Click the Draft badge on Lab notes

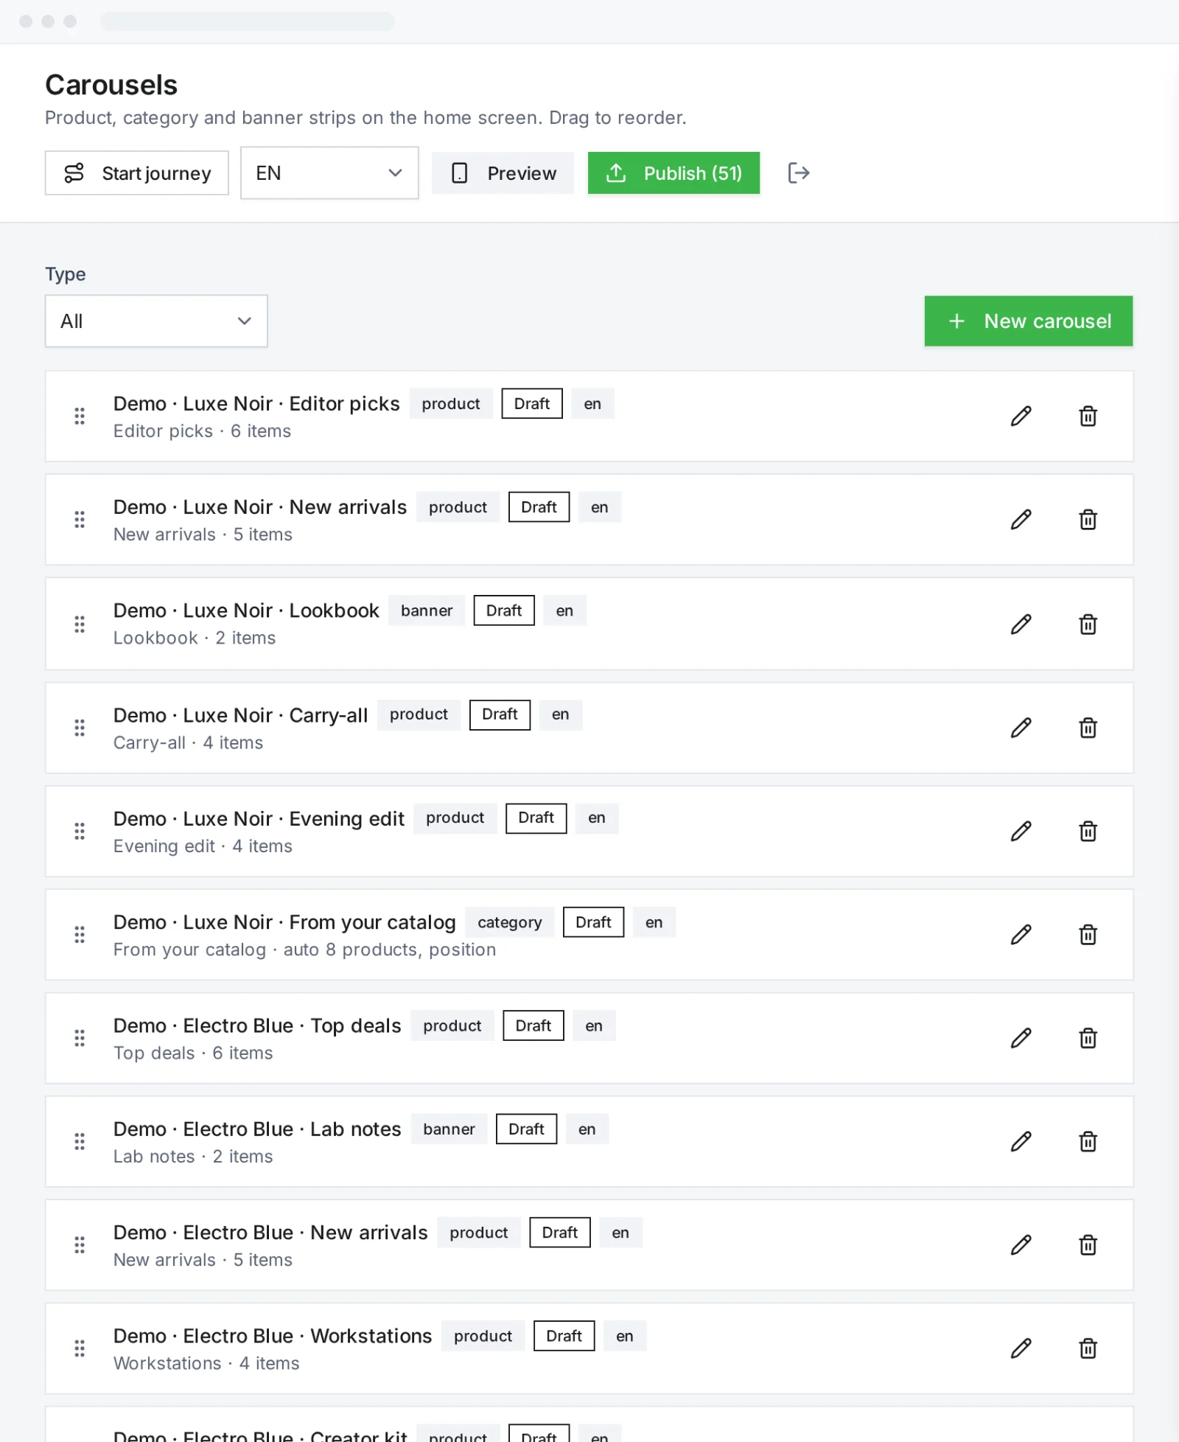pos(526,1129)
